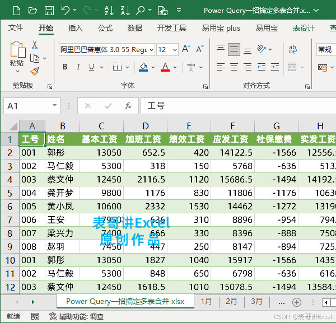336x323 pixels.
Task: Align text left
Action: tap(221, 67)
